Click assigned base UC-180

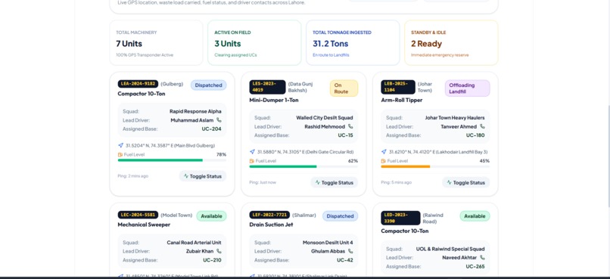click(x=475, y=135)
